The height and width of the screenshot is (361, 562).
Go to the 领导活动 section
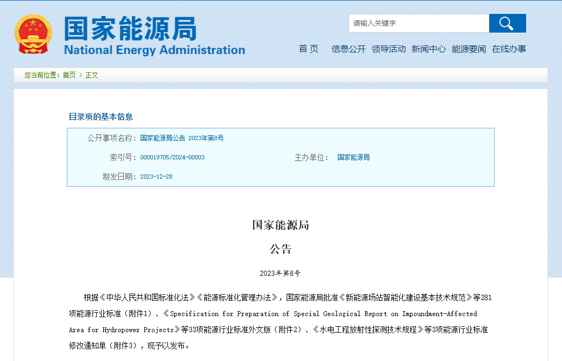(x=389, y=49)
